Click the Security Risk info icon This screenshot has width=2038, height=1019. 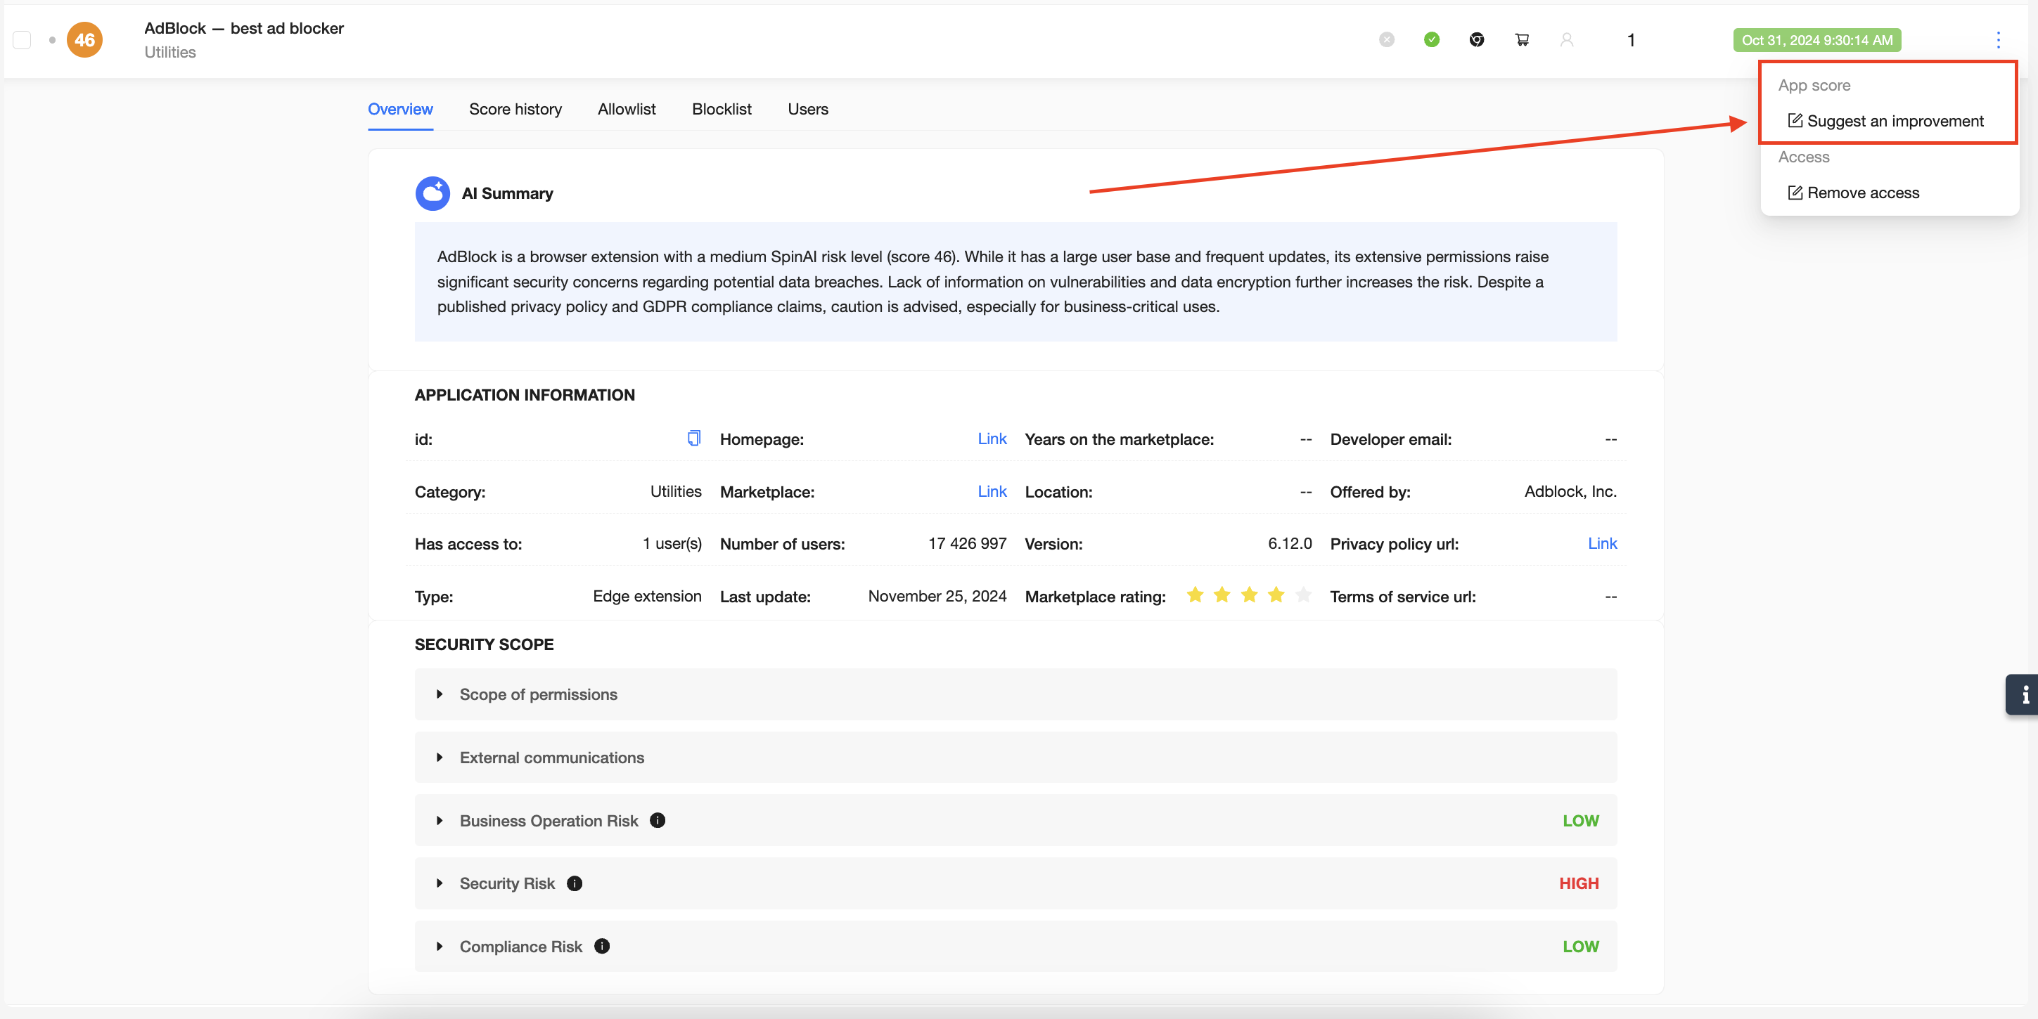(575, 883)
